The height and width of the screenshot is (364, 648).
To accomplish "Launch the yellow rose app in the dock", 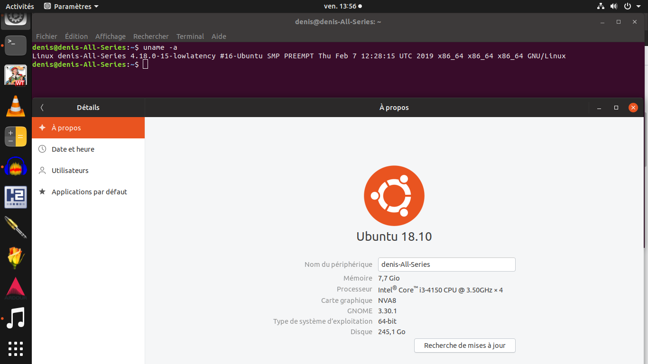I will tap(16, 258).
